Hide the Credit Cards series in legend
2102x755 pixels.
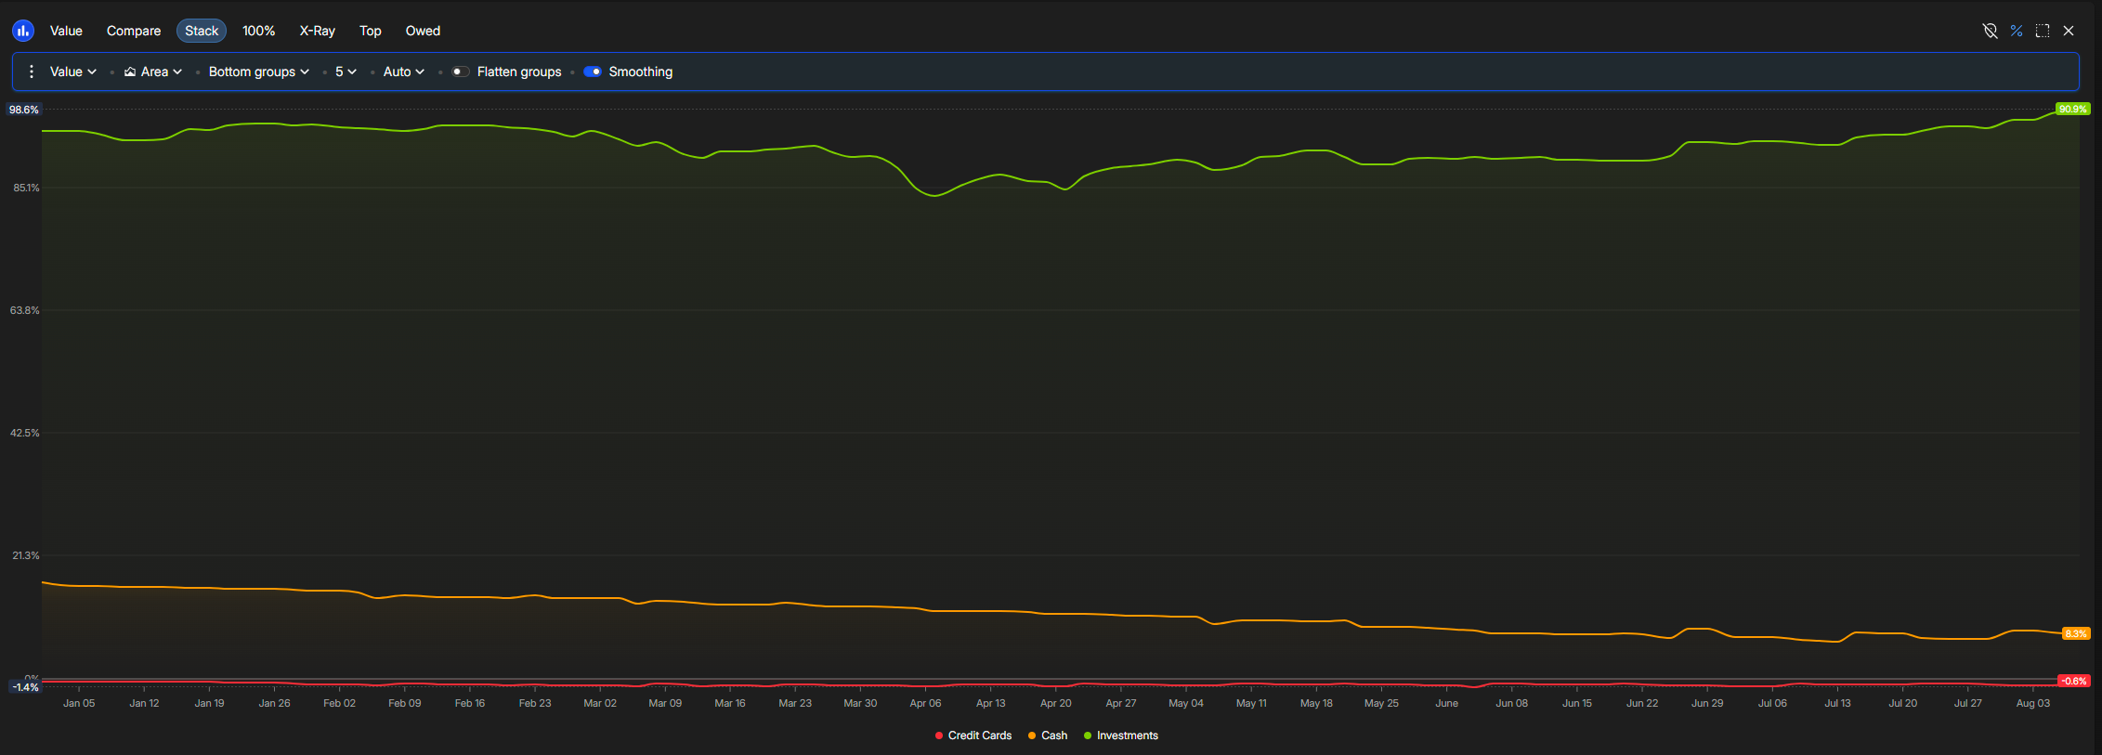coord(979,735)
